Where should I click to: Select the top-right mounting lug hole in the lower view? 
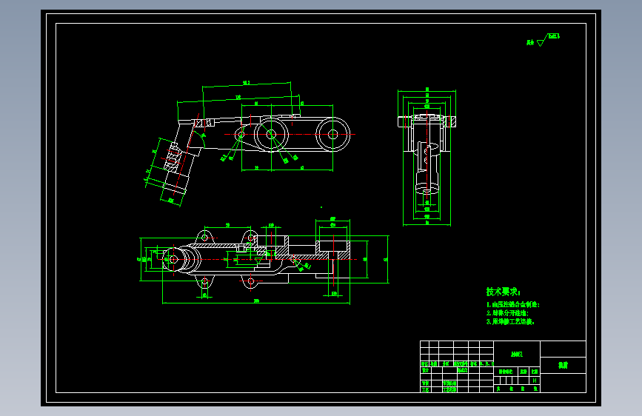(x=250, y=238)
